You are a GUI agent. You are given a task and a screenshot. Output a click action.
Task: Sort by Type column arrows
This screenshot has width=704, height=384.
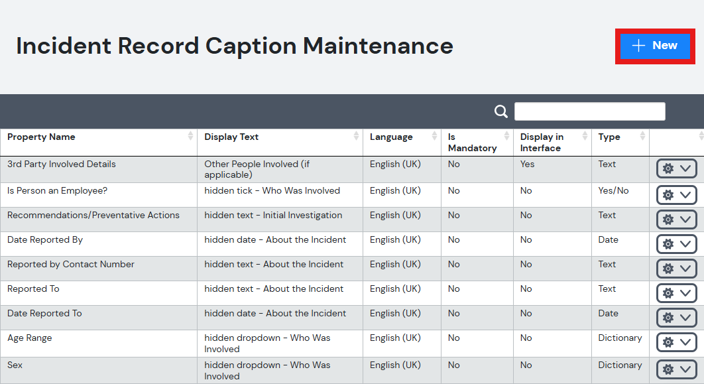642,136
